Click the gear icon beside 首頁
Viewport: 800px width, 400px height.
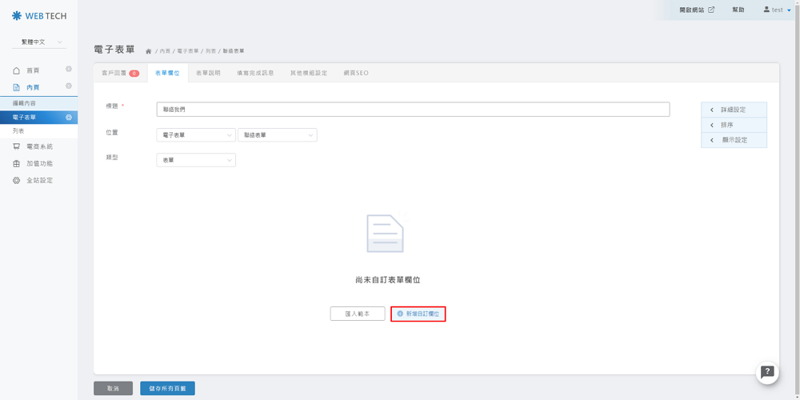tap(69, 70)
